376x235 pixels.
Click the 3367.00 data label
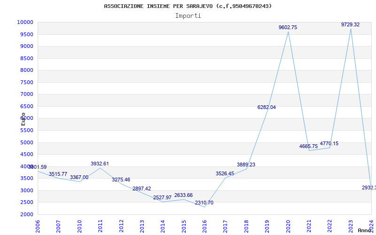coord(79,178)
